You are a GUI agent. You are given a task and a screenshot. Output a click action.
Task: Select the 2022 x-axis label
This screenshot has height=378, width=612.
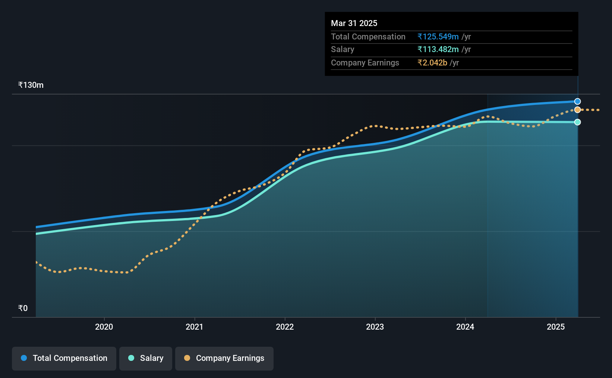click(x=285, y=327)
